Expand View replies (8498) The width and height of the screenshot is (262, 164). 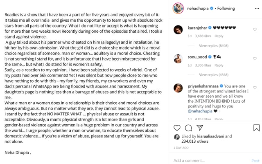click(x=214, y=46)
